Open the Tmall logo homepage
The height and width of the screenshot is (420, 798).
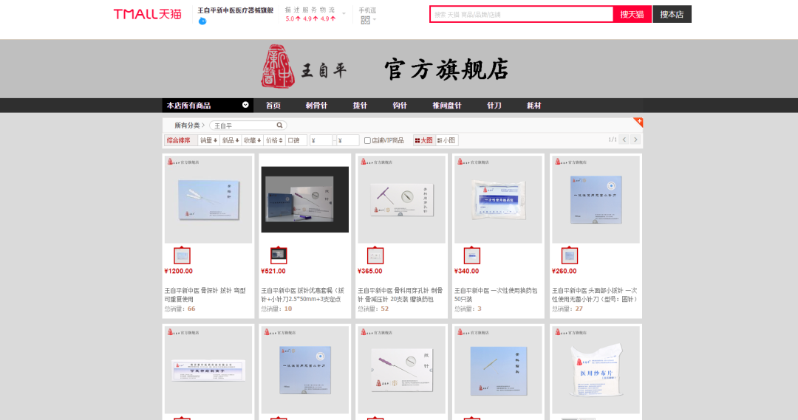click(147, 14)
